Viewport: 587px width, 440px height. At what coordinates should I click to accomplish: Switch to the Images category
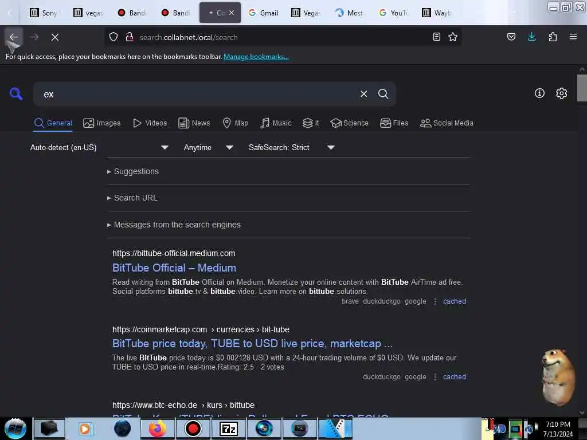(x=102, y=123)
